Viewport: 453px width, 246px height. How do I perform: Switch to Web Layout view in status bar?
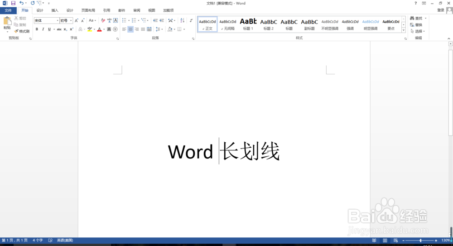(x=395, y=240)
